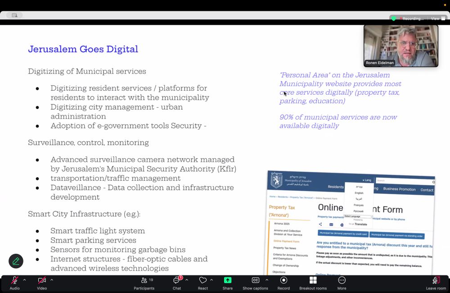Click the email envelope icon on the webpage
The image size is (450, 293).
pyautogui.click(x=331, y=224)
